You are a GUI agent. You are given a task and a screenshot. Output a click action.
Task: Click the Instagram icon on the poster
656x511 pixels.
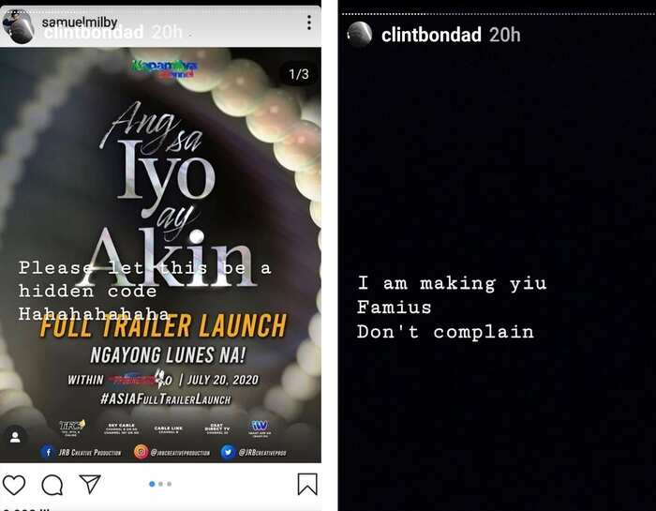(141, 452)
